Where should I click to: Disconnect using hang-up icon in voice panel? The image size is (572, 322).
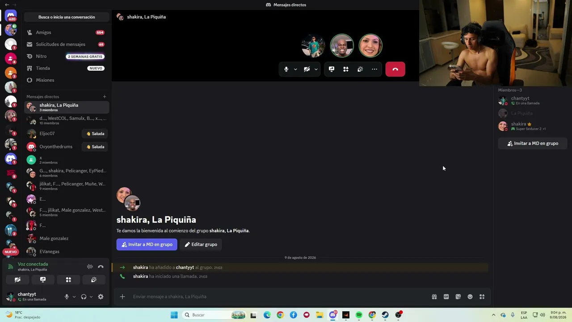click(x=101, y=267)
